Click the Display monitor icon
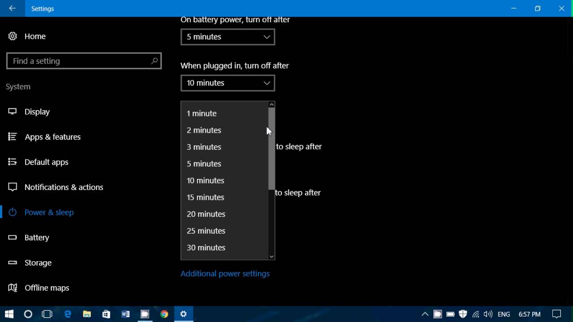Image resolution: width=573 pixels, height=322 pixels. click(13, 111)
